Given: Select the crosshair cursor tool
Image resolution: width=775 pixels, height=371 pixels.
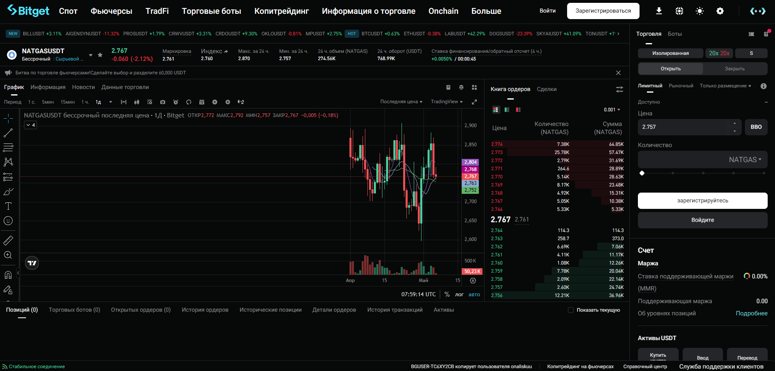Looking at the screenshot, I should [x=8, y=118].
